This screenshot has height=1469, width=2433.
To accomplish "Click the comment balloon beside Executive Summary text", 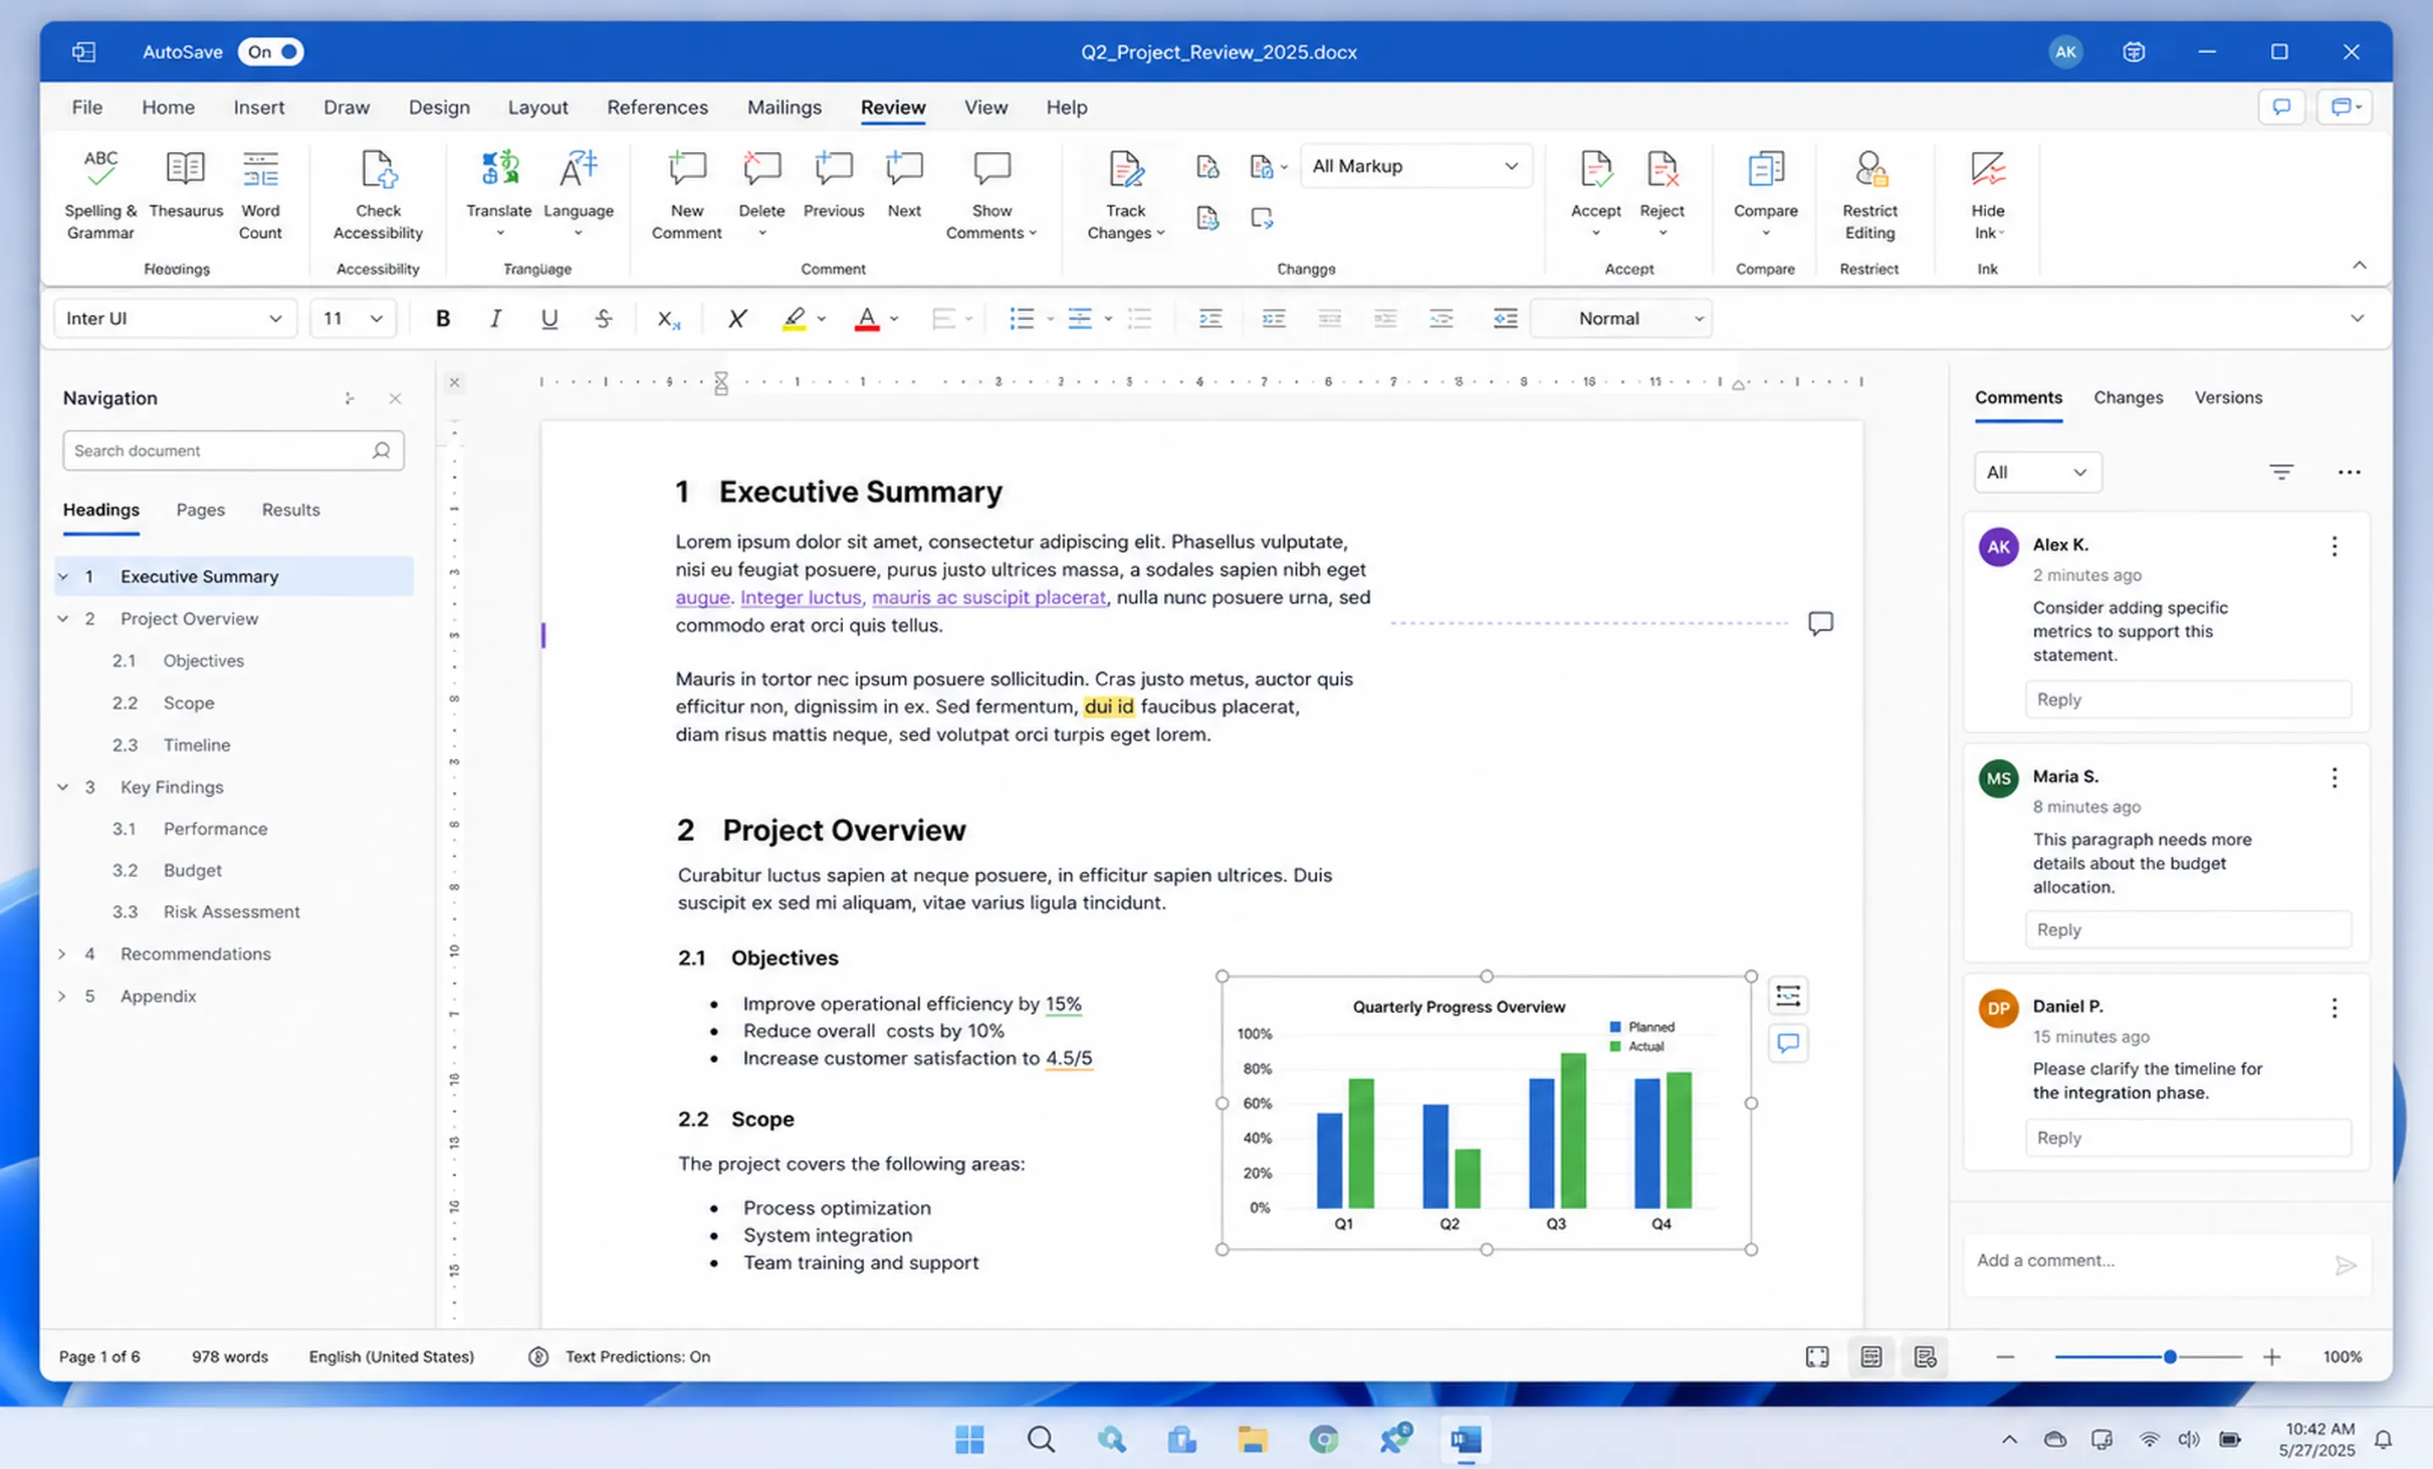I will click(x=1820, y=624).
